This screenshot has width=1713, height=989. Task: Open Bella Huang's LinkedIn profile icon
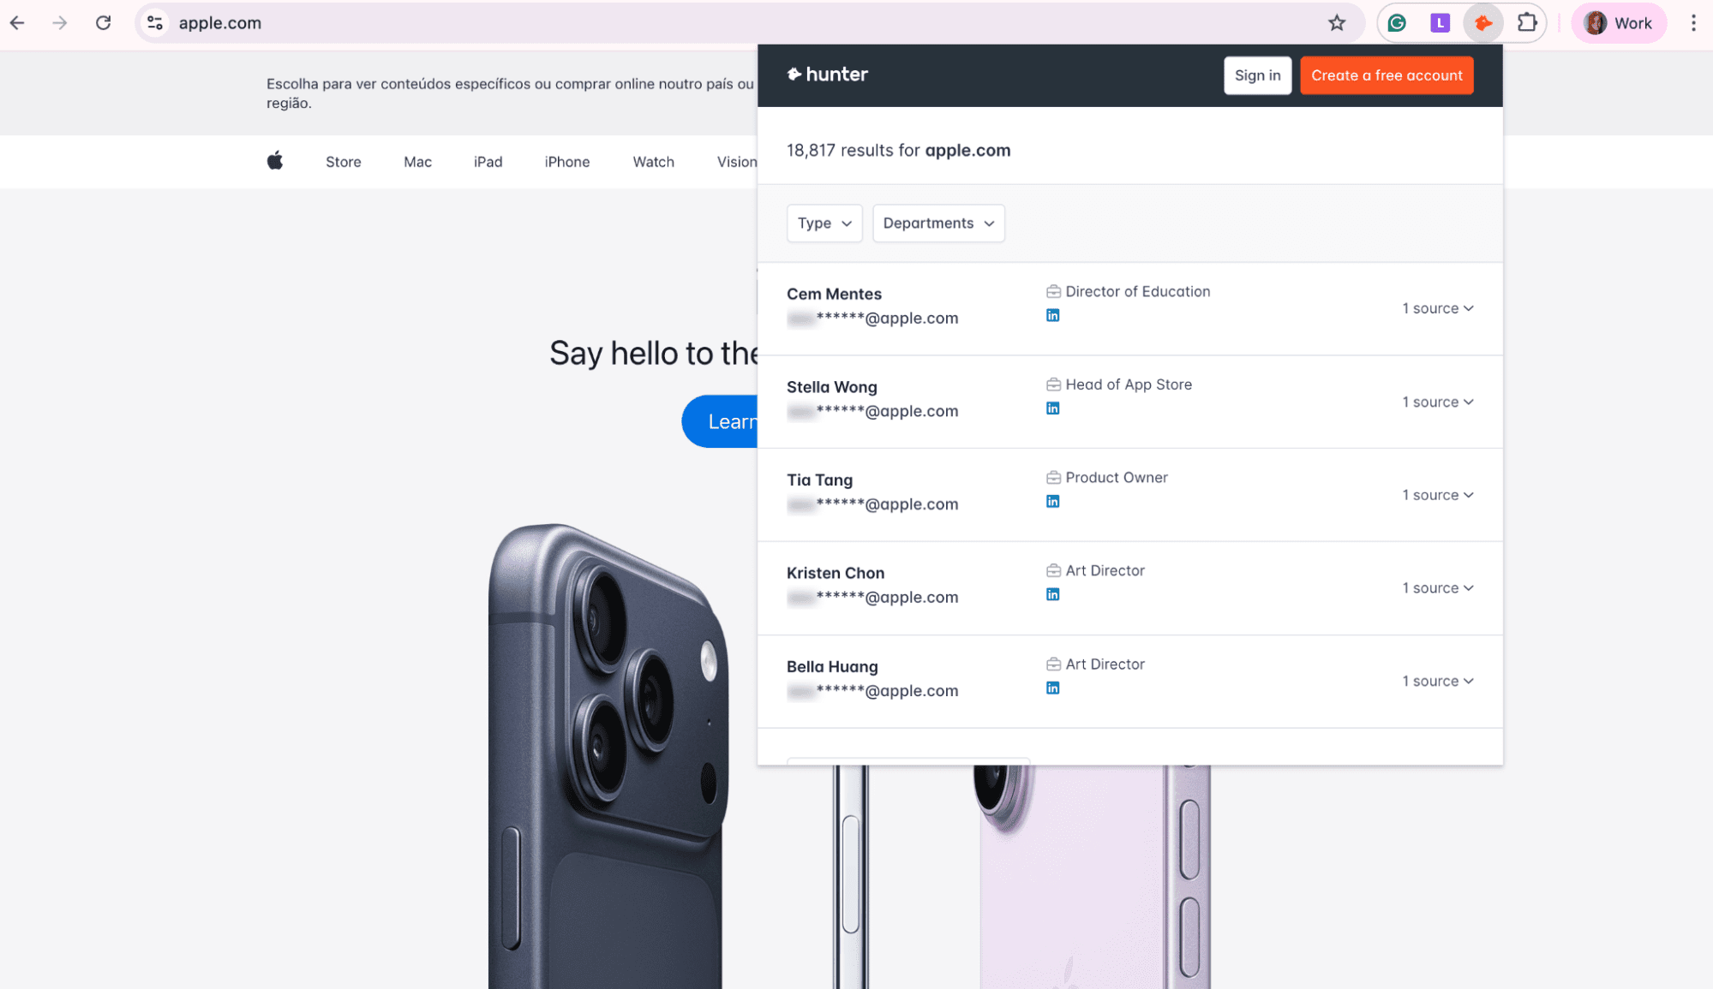[1052, 688]
